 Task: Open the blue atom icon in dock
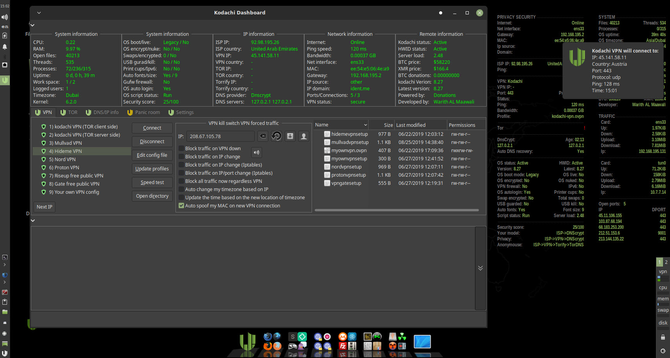[x=352, y=337]
